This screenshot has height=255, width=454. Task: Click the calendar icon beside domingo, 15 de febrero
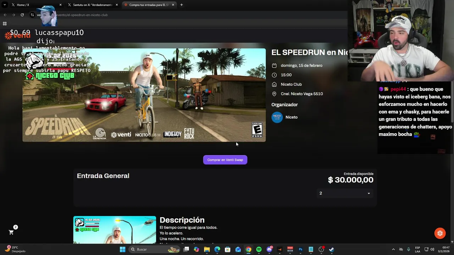(x=274, y=66)
